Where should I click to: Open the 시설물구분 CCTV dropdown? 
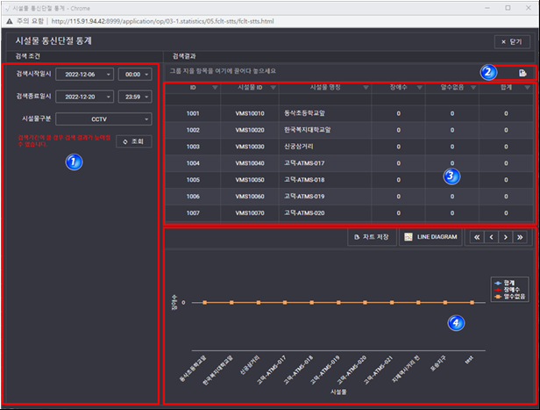tap(146, 119)
